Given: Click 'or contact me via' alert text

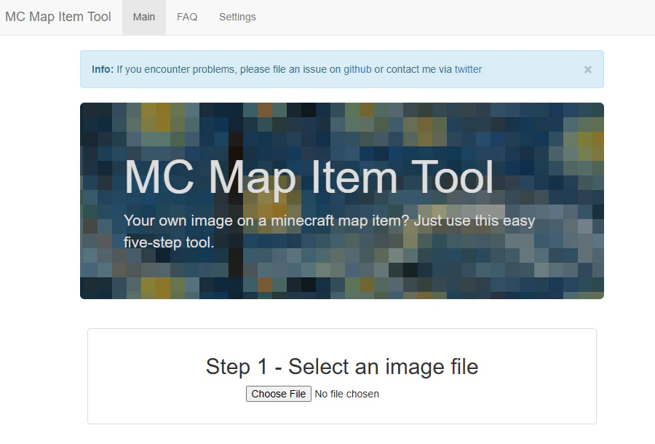Looking at the screenshot, I should (x=413, y=70).
